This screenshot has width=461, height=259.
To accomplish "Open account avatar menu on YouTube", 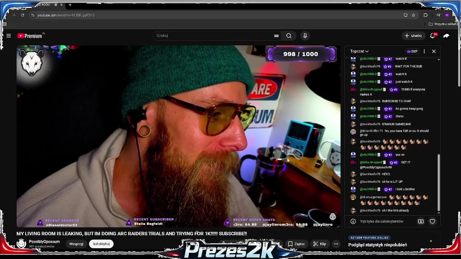I will 447,36.
